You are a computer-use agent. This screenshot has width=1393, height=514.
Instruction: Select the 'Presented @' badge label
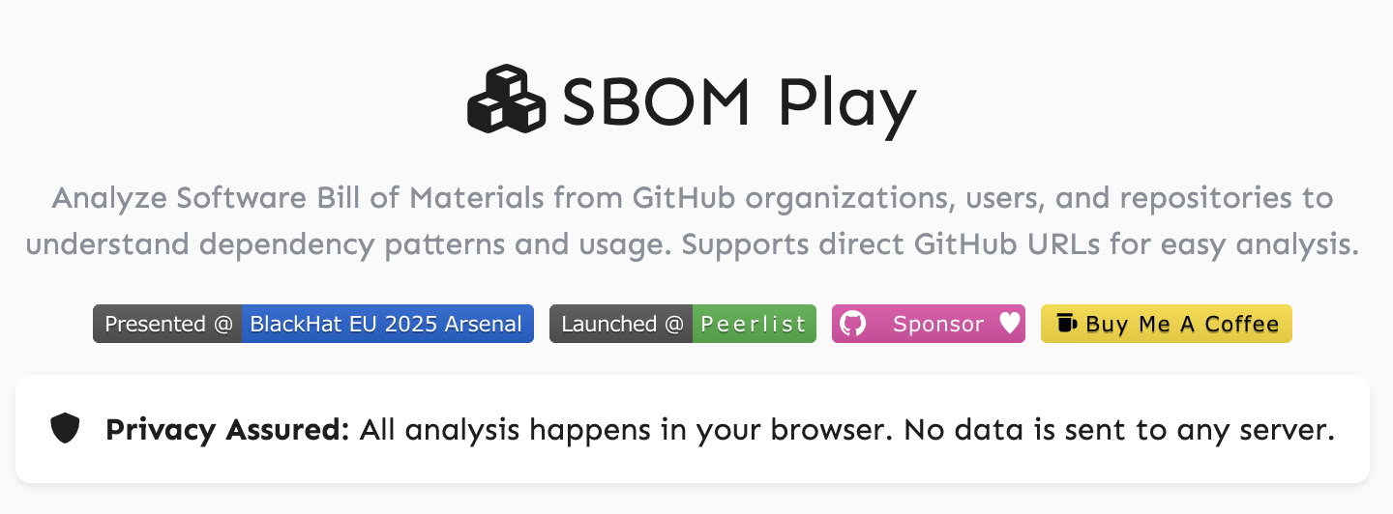(x=168, y=324)
